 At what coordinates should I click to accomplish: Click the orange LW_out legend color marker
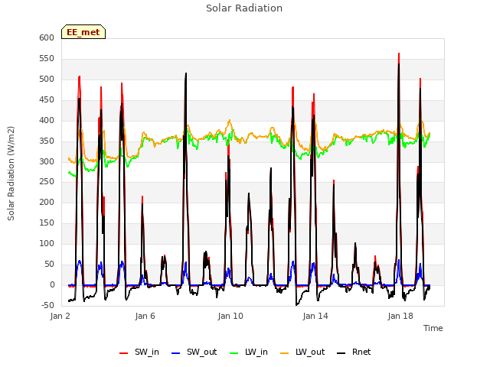click(x=284, y=353)
